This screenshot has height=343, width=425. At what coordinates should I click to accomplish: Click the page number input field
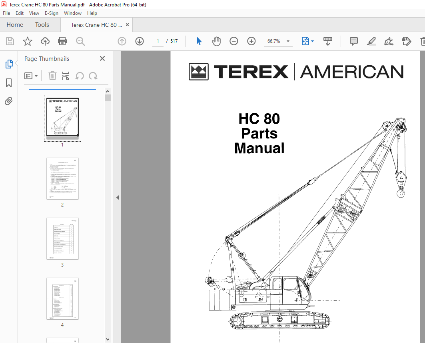click(158, 41)
